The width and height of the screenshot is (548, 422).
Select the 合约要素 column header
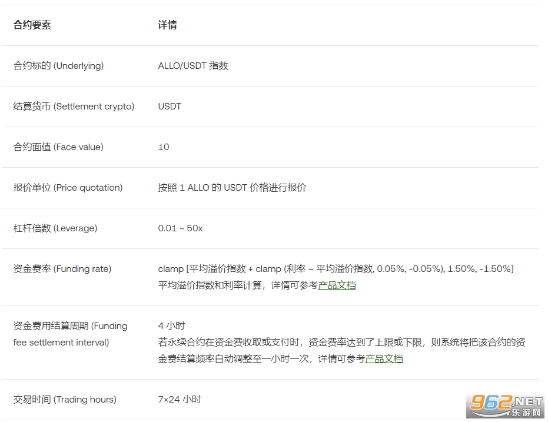pos(32,25)
